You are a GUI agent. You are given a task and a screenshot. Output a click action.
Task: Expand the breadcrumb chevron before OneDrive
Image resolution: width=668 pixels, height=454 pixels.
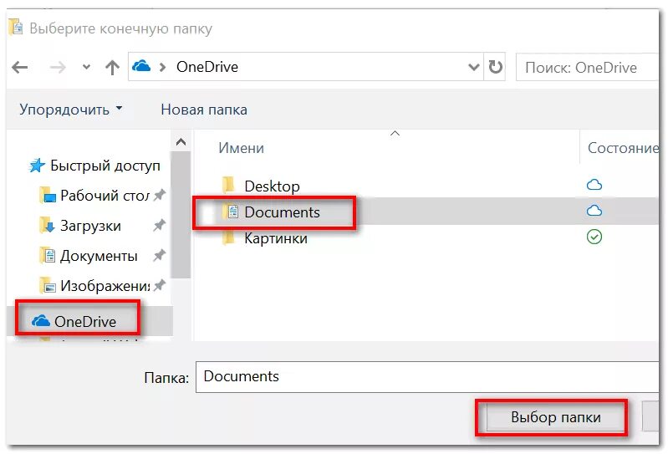coord(162,67)
